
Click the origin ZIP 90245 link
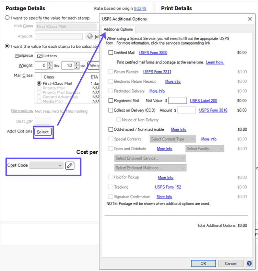tap(140, 8)
